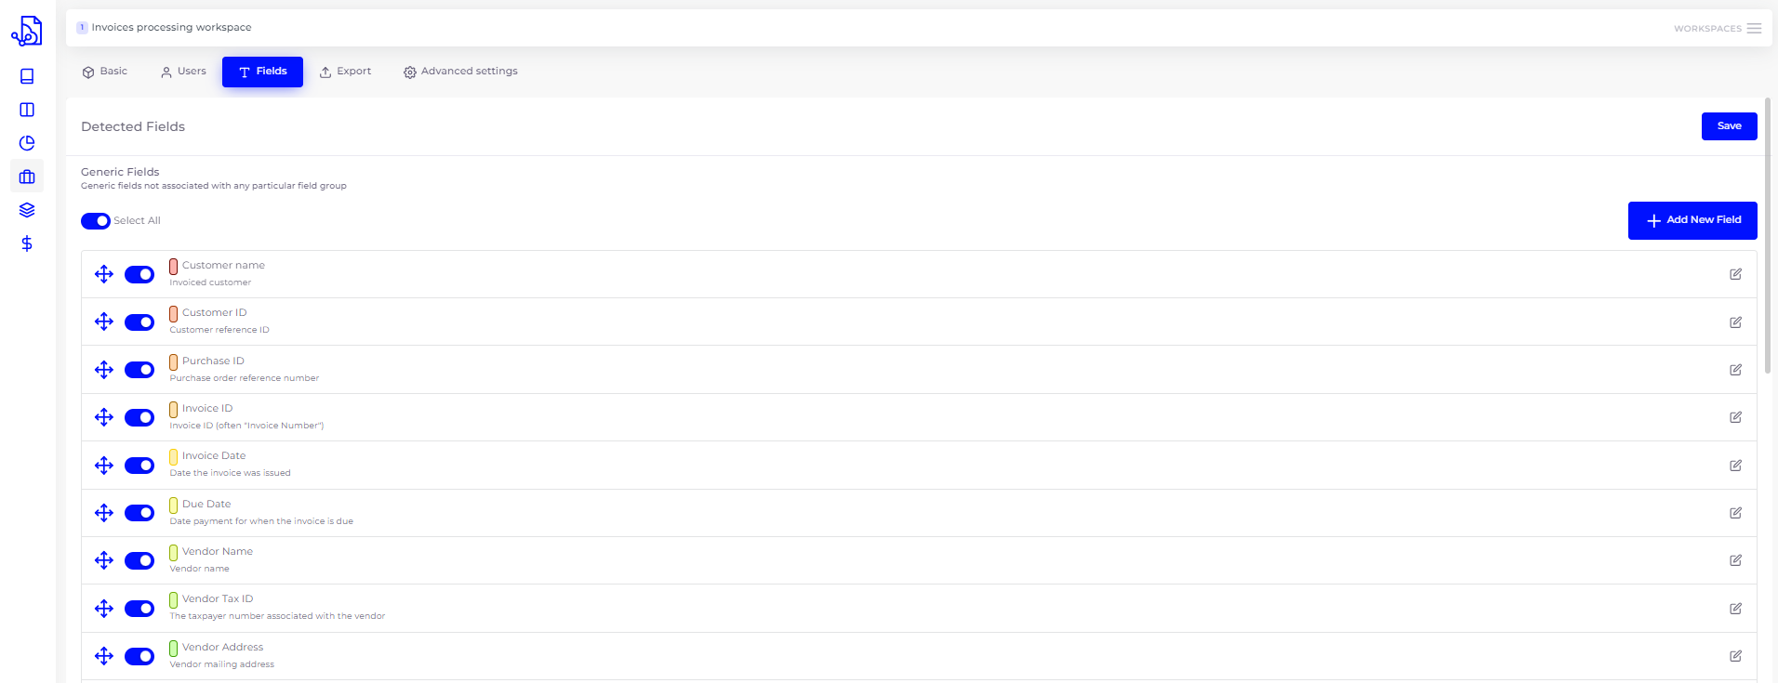The height and width of the screenshot is (683, 1778).
Task: Edit the Customer name field
Action: point(1735,274)
